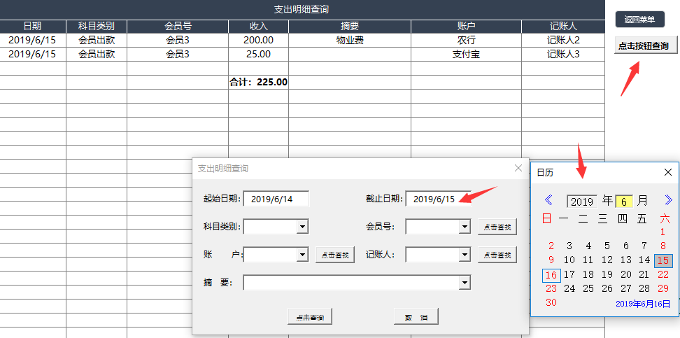Click 点击查找 next to 会员号

(x=497, y=227)
